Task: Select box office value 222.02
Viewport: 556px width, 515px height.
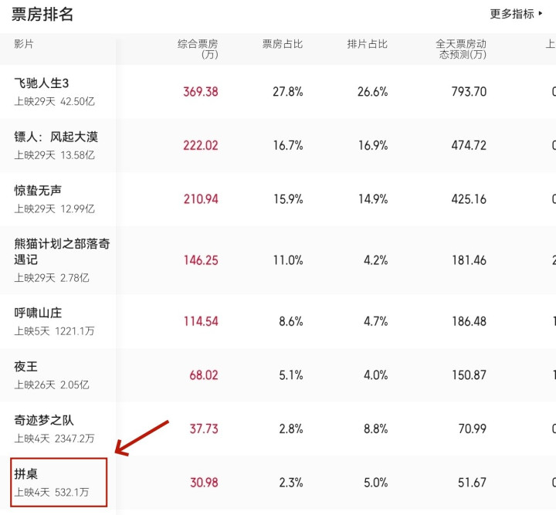Action: [x=201, y=145]
